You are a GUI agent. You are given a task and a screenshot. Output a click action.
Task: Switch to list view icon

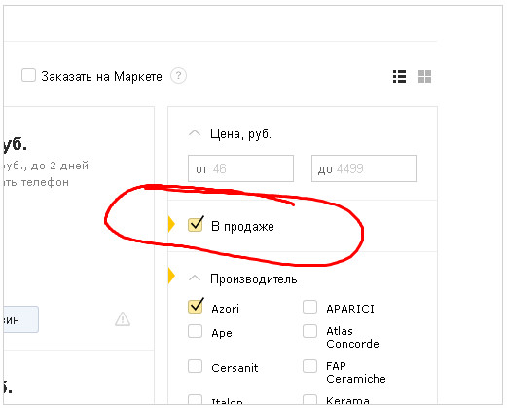pos(399,77)
